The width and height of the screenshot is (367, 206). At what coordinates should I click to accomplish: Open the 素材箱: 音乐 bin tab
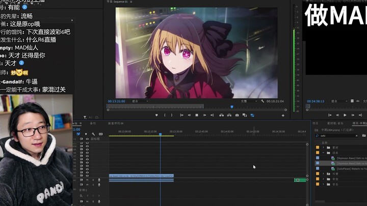click(335, 123)
